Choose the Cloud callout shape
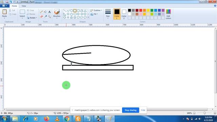Viewport: 217px width, 122px height. pyautogui.click(x=85, y=17)
